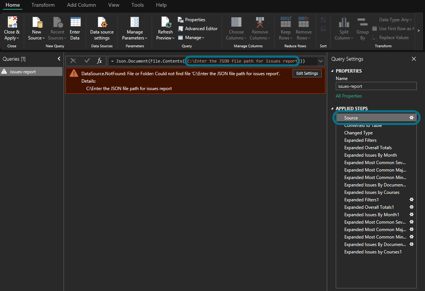Click the Choose Columns icon
The image size is (425, 291).
tap(236, 22)
